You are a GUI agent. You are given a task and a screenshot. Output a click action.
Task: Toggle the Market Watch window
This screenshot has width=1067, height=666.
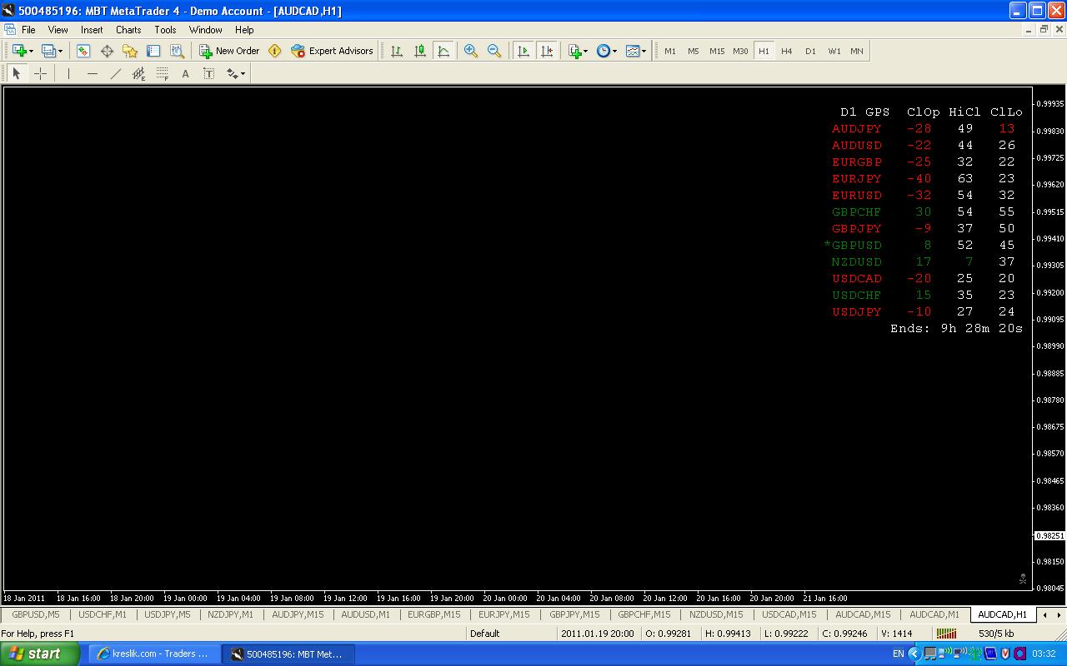83,51
